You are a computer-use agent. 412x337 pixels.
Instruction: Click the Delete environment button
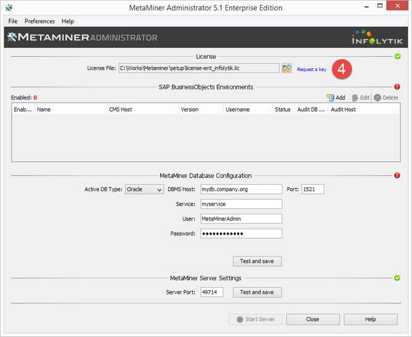(x=386, y=97)
